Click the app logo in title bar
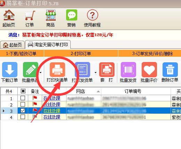The width and height of the screenshot is (181, 149). point(2,3)
